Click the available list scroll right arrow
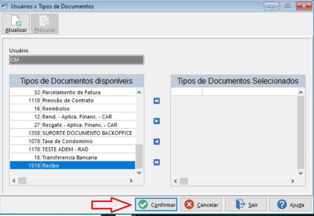This screenshot has width=314, height=216. click(131, 181)
